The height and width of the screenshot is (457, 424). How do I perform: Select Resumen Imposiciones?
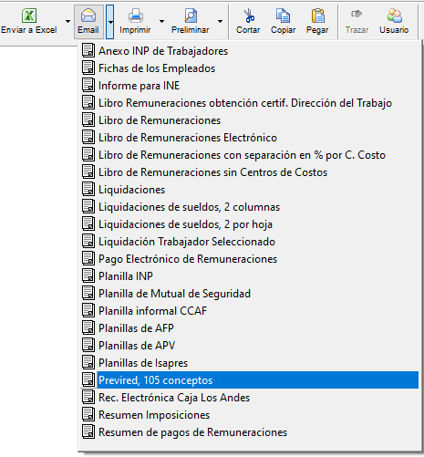(249, 415)
